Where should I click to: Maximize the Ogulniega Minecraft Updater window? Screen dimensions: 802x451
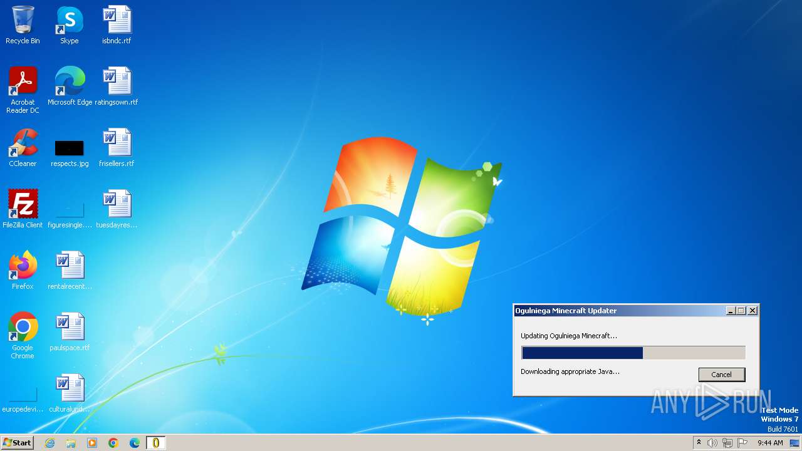pos(741,311)
